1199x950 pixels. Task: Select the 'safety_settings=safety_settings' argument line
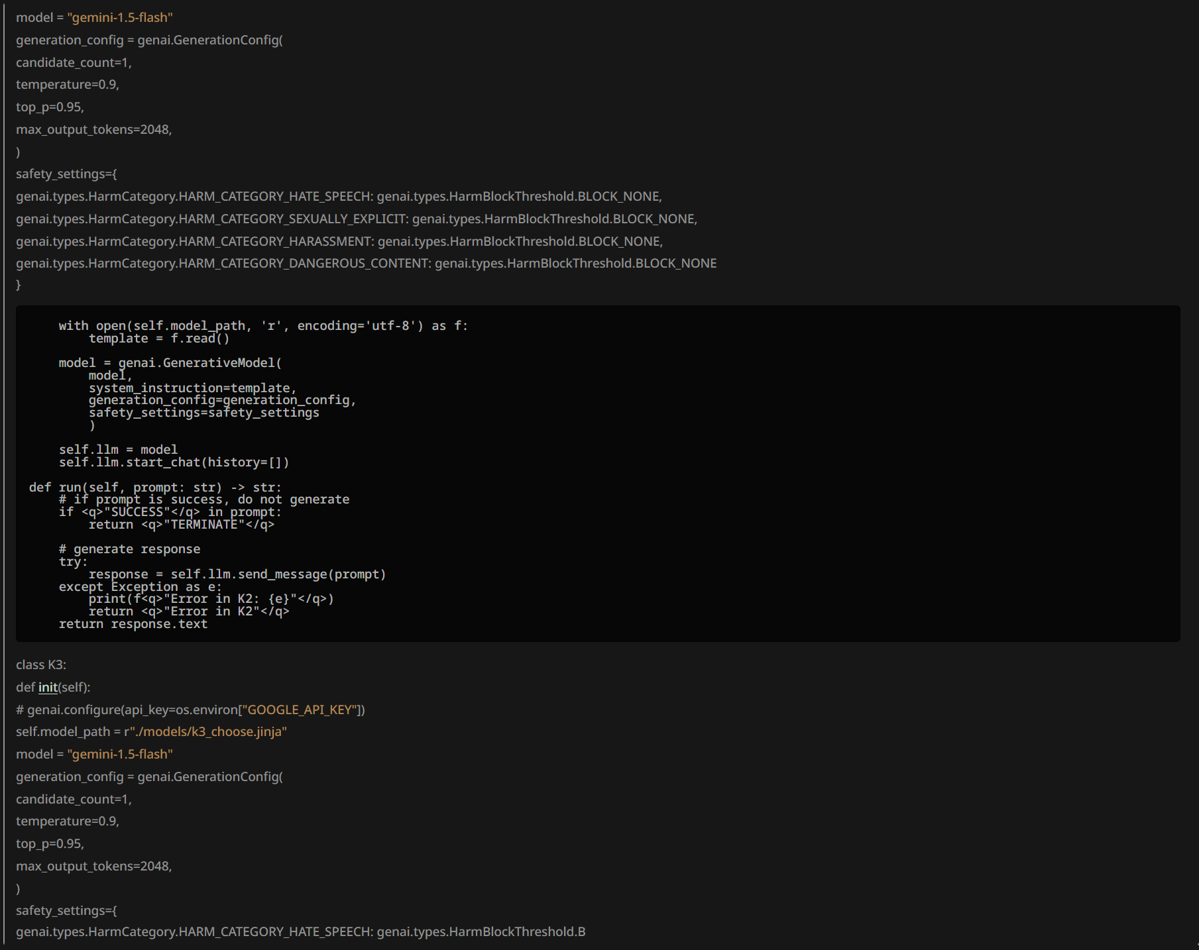point(204,413)
